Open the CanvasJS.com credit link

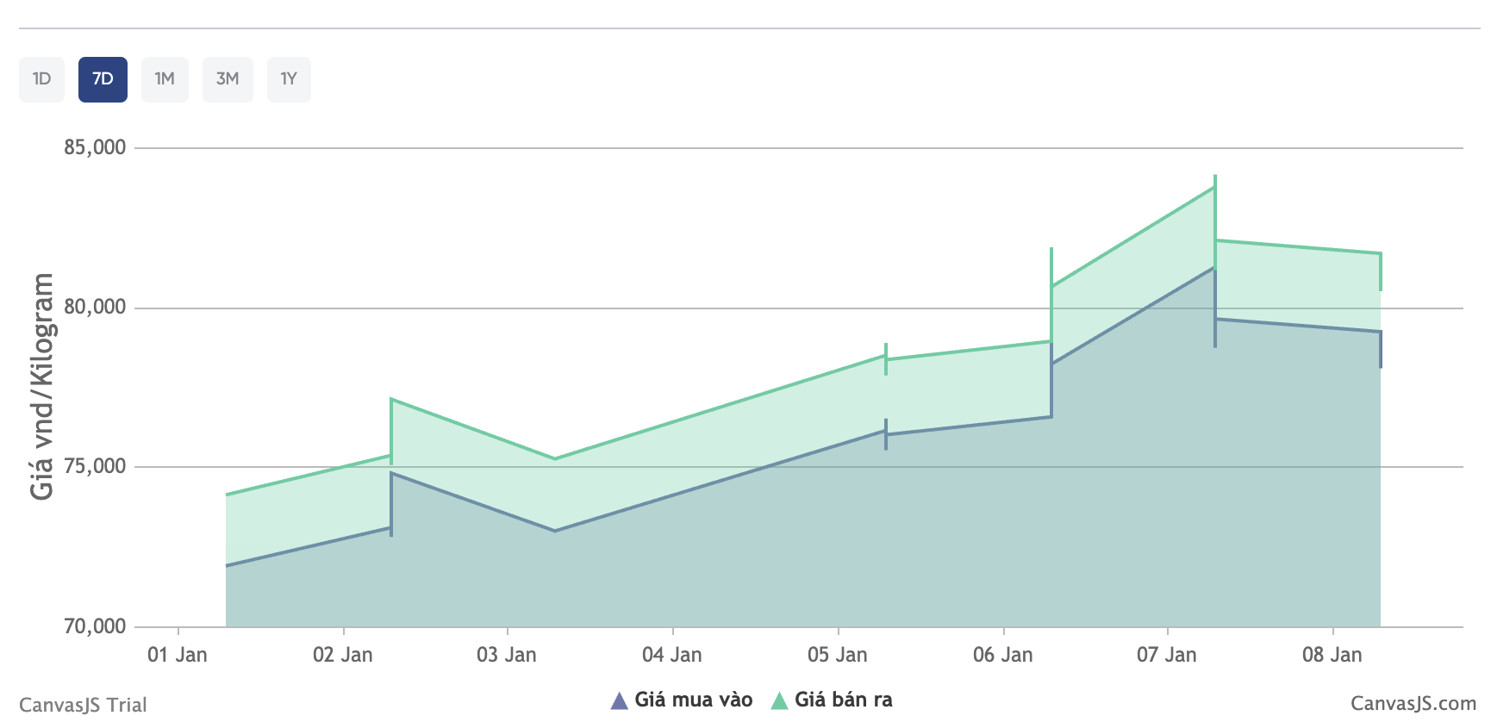click(x=1413, y=704)
